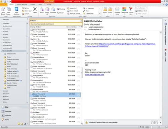The height and width of the screenshot is (129, 168).
Task: Click the FinFisher search input field
Action: click(55, 21)
